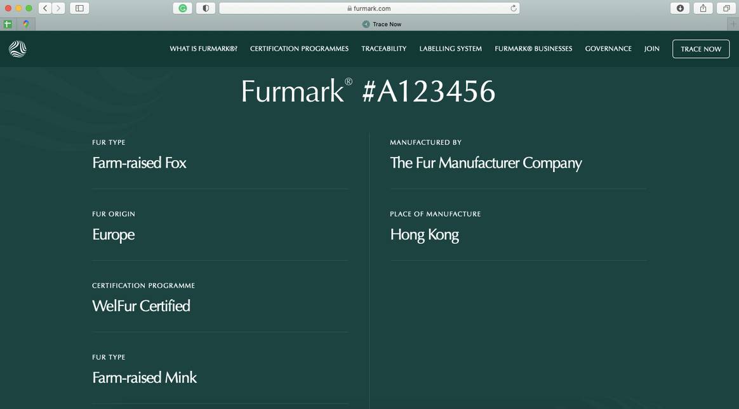
Task: Open the Google Maps pinned tab
Action: (x=26, y=24)
